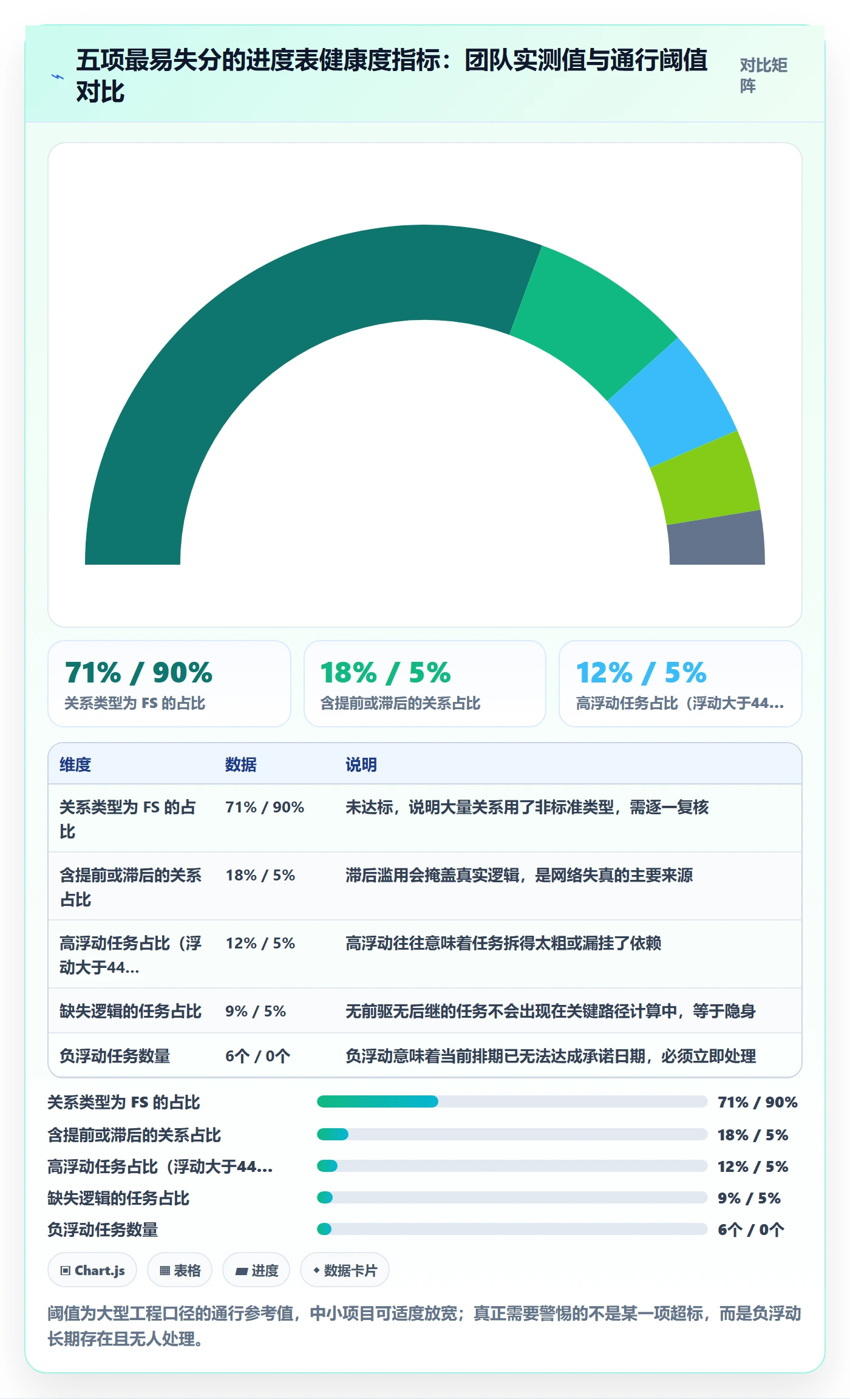The width and height of the screenshot is (850, 1399).
Task: Click progress label value 12% / 5%
Action: click(753, 1166)
